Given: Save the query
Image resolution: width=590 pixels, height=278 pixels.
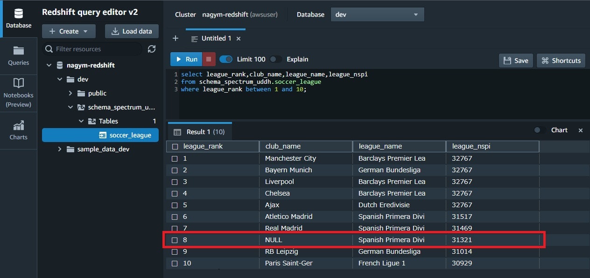Looking at the screenshot, I should (516, 61).
